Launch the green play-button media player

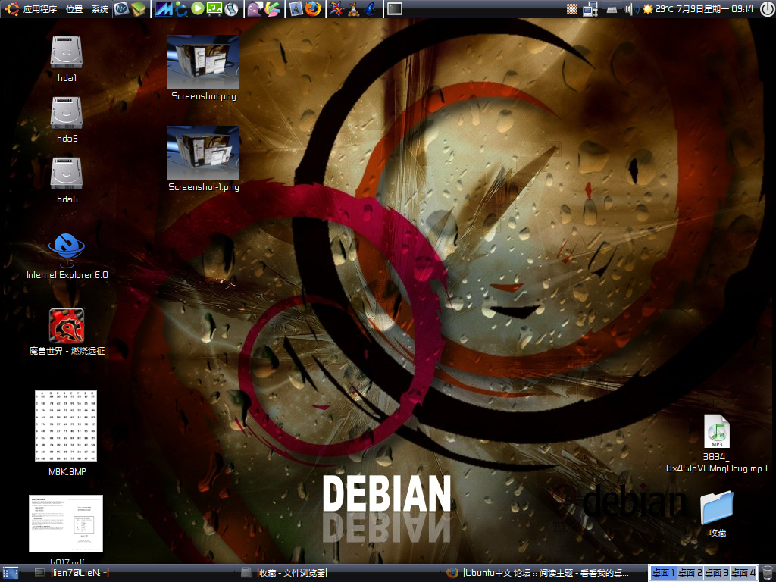click(198, 8)
